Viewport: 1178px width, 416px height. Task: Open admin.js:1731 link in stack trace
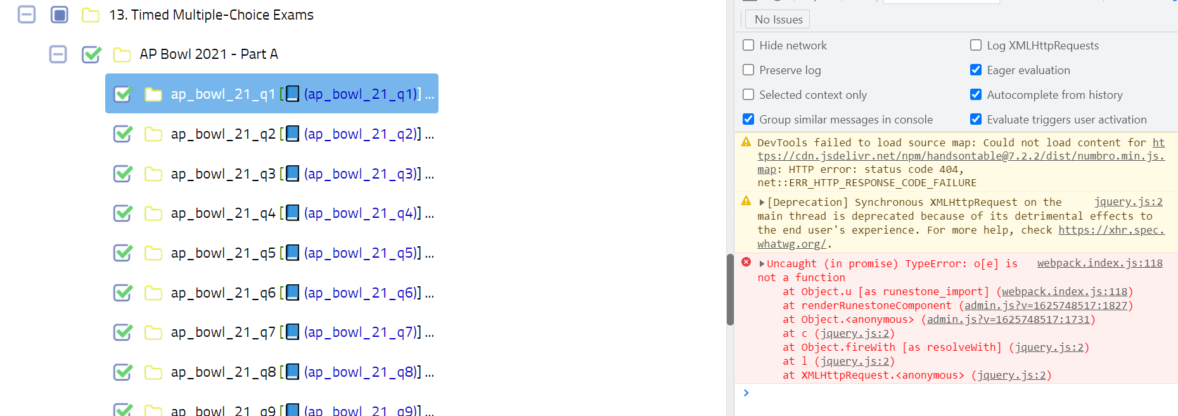[1008, 320]
